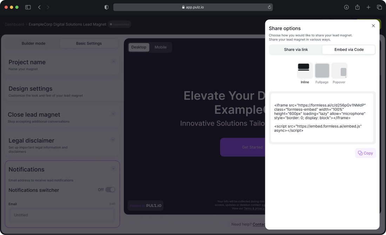386x235 pixels.
Task: Click the Contact help link
Action: pyautogui.click(x=259, y=224)
